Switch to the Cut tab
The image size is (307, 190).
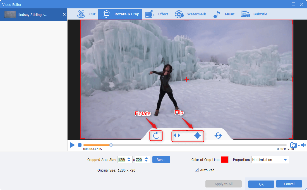[x=87, y=14]
